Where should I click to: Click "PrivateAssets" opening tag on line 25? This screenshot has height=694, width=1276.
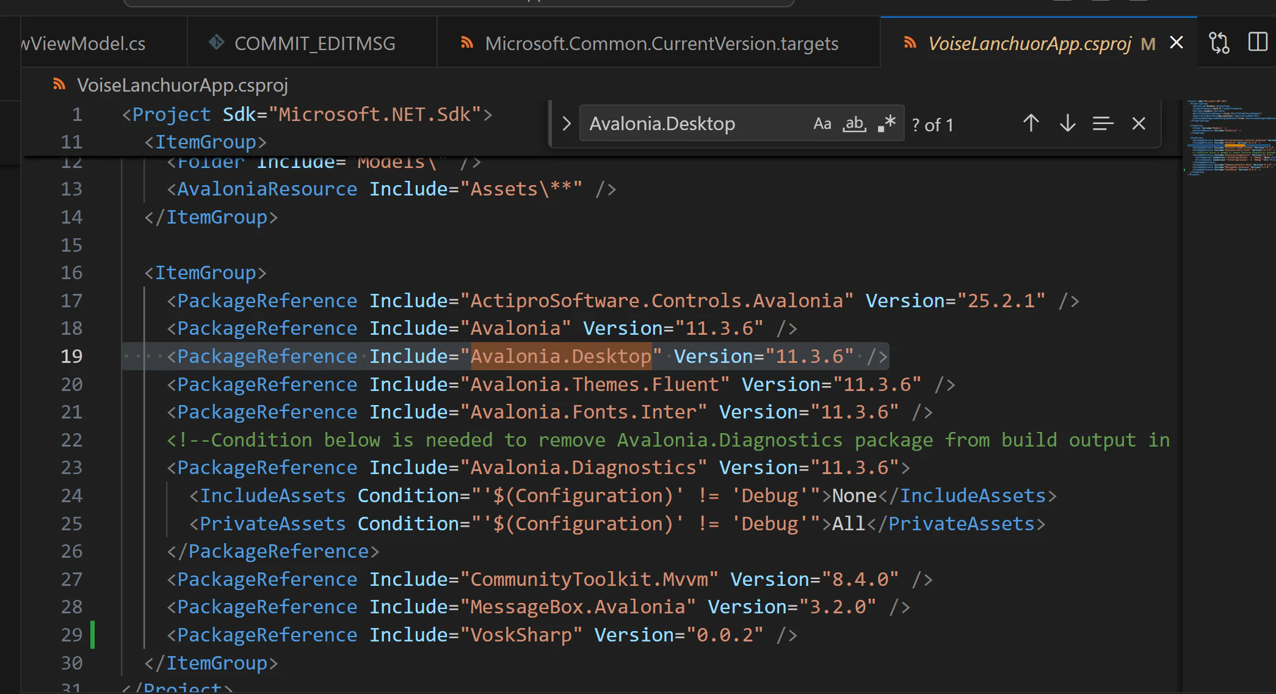point(272,524)
